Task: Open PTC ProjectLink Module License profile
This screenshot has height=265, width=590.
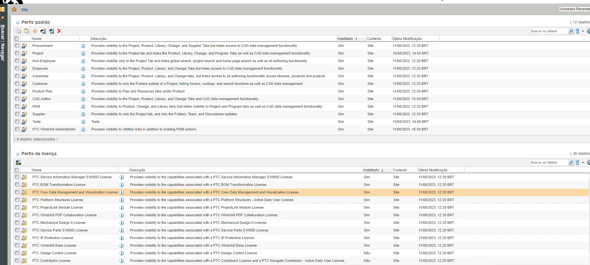Action: [x=57, y=207]
